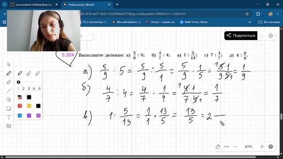Zoom out with the minus button
This screenshot has width=283, height=159.
click(x=235, y=147)
